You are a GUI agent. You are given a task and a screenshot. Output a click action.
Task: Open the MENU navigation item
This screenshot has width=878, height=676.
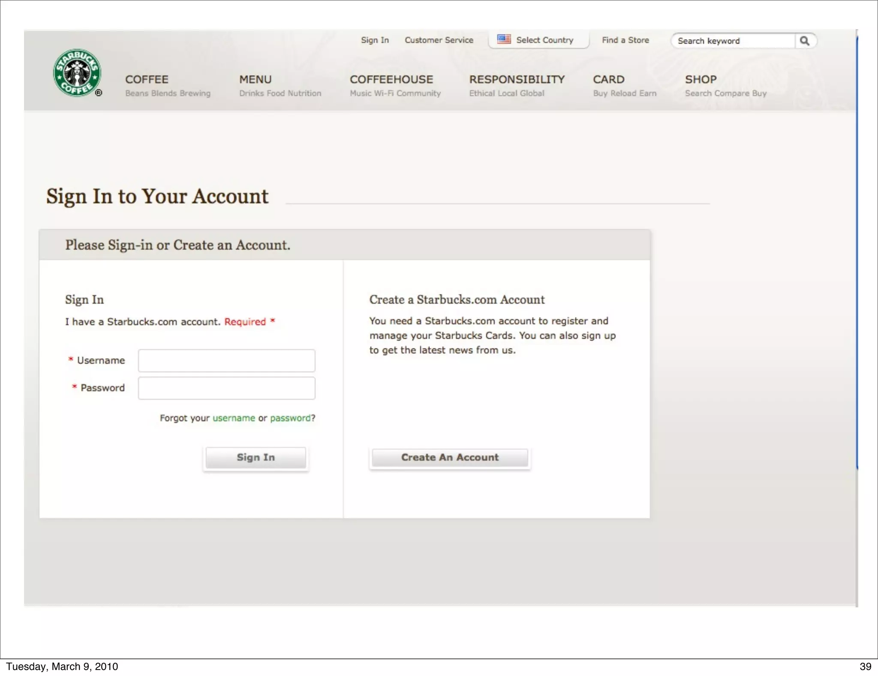click(x=255, y=79)
